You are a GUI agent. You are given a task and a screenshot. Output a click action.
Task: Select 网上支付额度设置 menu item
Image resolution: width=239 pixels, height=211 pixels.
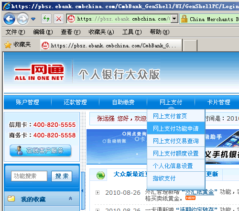pyautogui.click(x=176, y=153)
